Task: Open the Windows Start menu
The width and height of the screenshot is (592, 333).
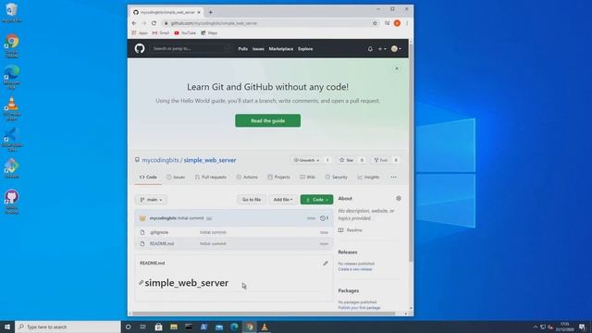Action: [x=7, y=327]
